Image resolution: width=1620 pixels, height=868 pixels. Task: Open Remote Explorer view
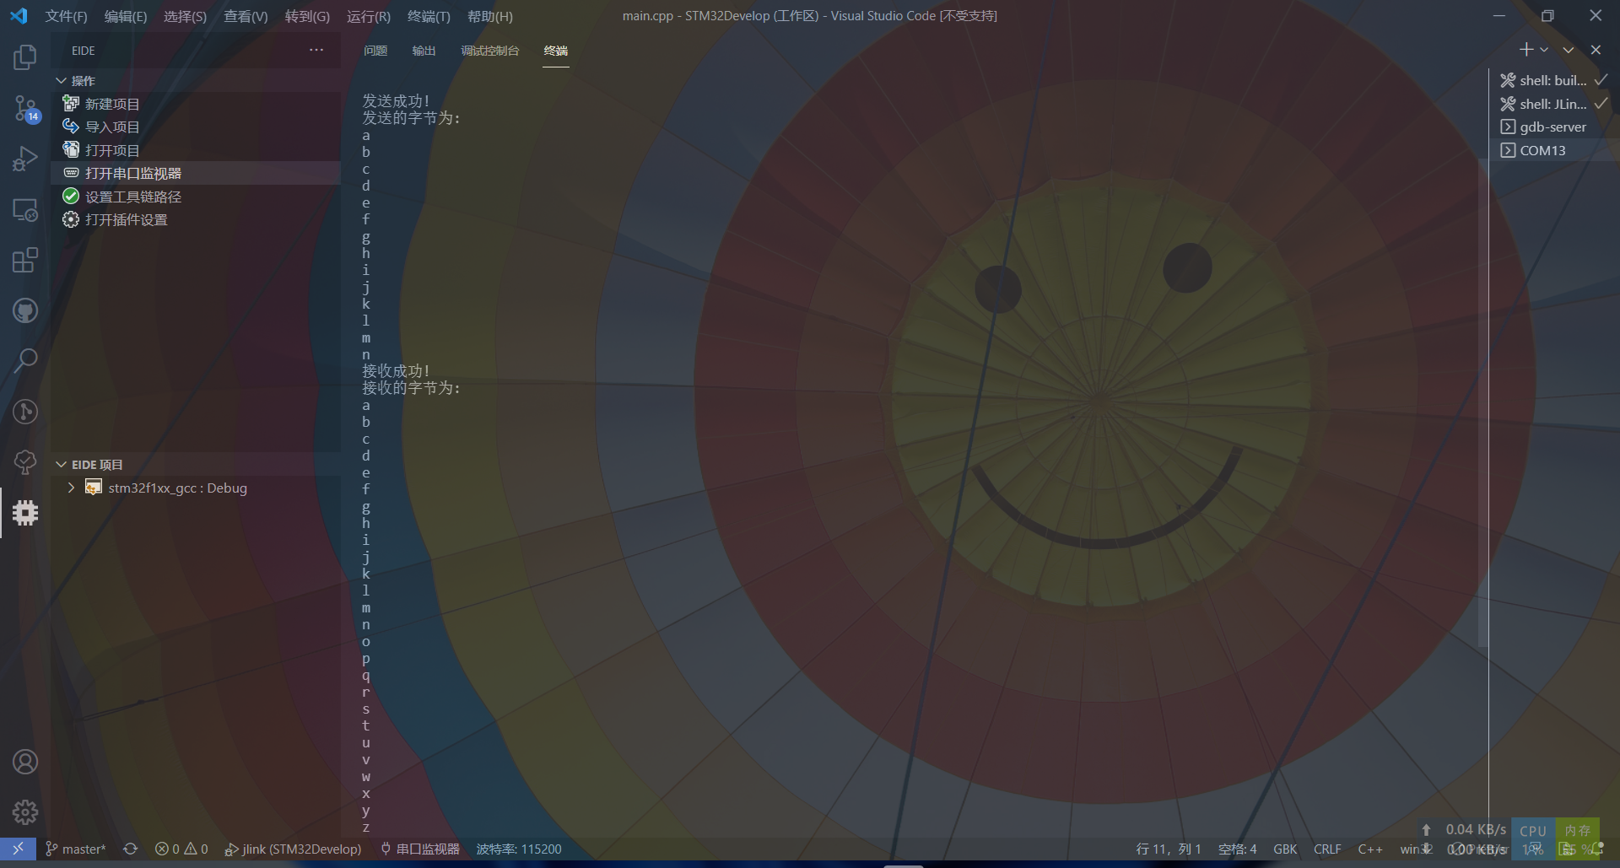25,209
